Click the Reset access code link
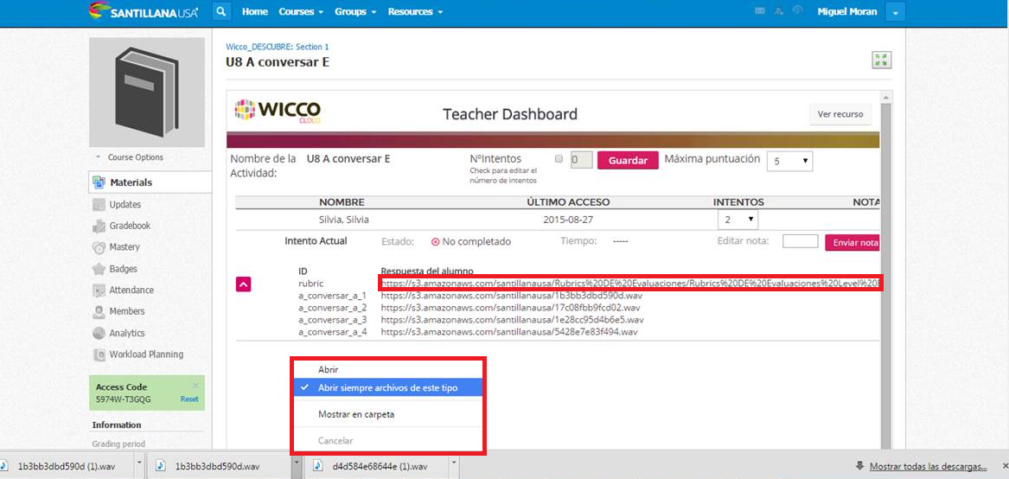Screen dimensions: 1009x479 pyautogui.click(x=189, y=399)
